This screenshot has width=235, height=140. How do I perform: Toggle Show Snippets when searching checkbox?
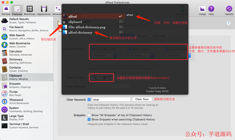pos(89,119)
